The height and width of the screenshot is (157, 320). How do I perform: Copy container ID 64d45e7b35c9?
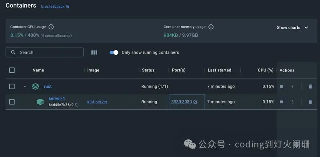pos(77,105)
